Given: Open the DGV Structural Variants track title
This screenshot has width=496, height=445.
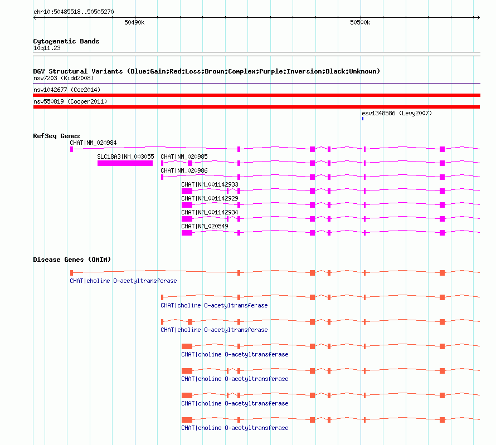Looking at the screenshot, I should coord(206,71).
